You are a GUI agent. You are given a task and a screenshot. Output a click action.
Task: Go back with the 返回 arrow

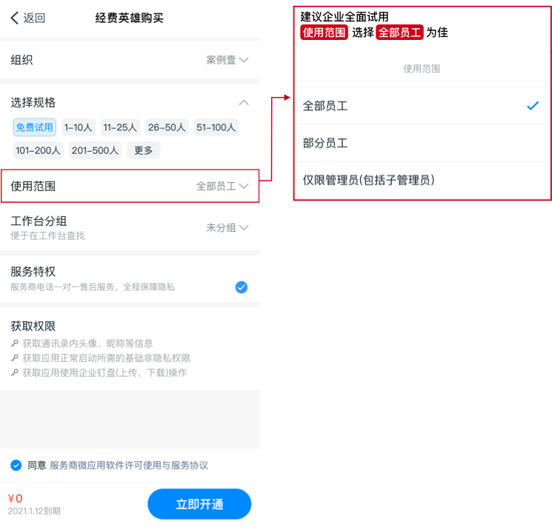point(28,18)
